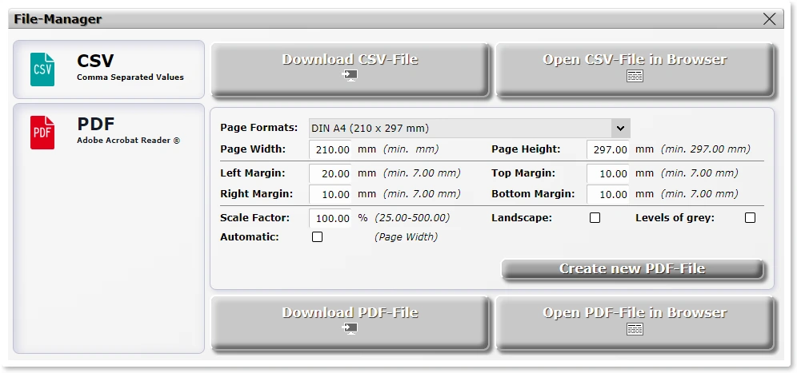Click the Page Width input field

click(x=330, y=149)
